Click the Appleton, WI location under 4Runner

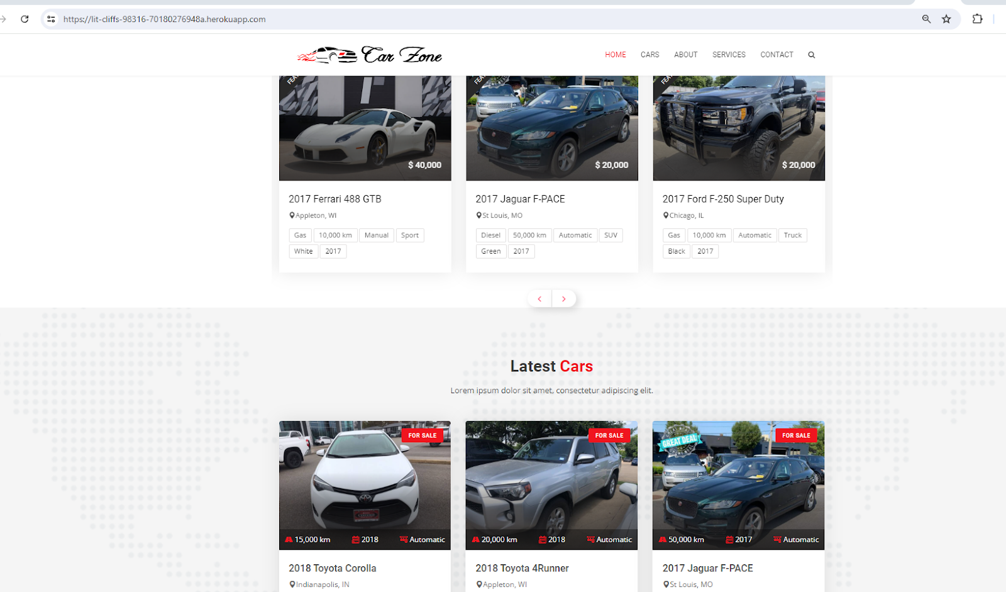tap(505, 584)
